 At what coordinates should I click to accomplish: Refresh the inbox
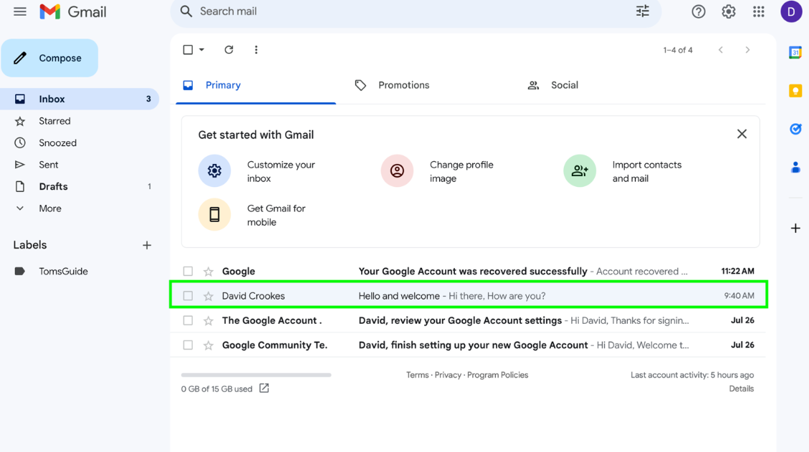pos(229,49)
